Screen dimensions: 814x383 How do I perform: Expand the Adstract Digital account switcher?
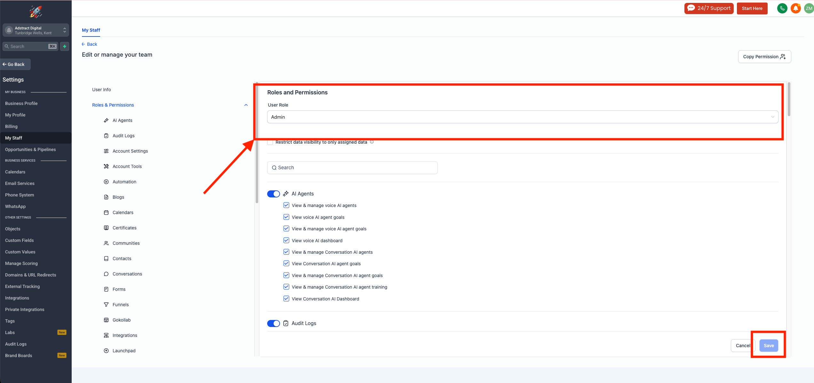pos(36,30)
